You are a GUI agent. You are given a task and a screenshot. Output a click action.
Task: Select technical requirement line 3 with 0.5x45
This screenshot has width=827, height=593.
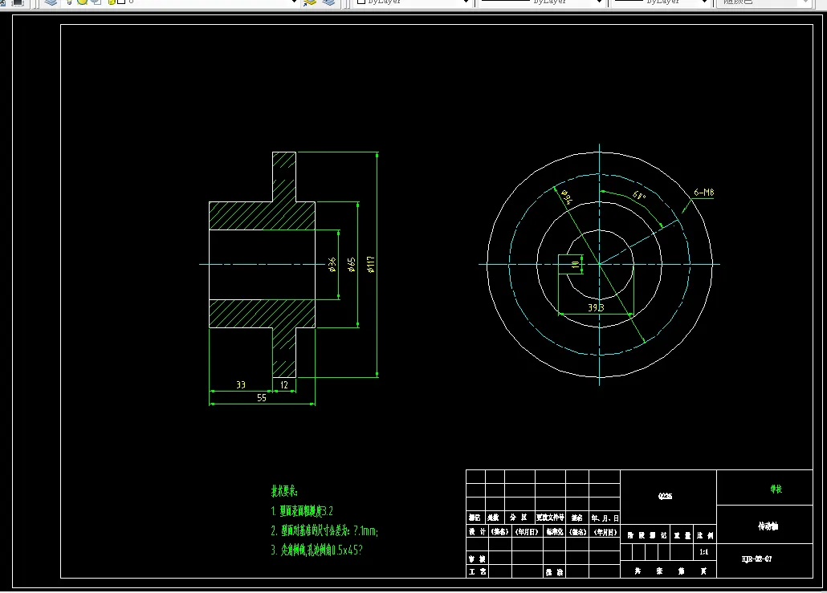point(316,550)
